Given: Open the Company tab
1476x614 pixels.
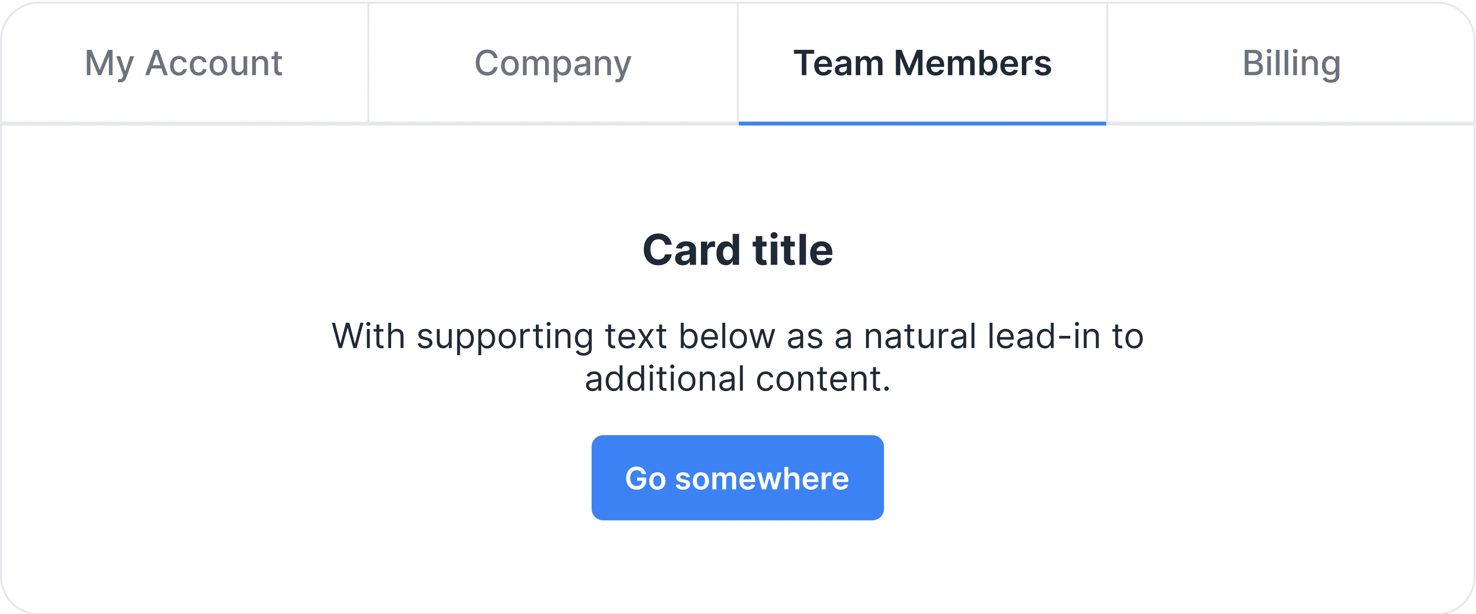Looking at the screenshot, I should [553, 63].
